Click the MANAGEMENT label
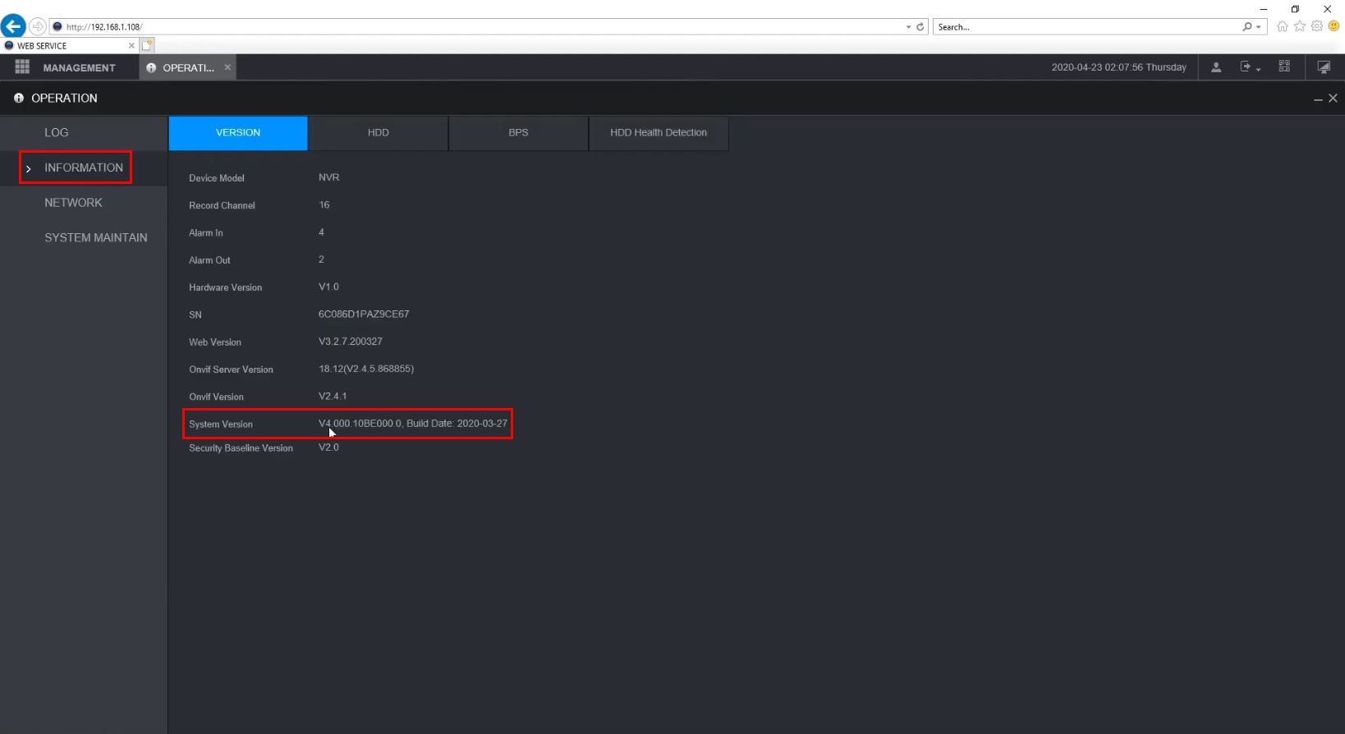Screen dimensions: 1345x734 pyautogui.click(x=80, y=68)
